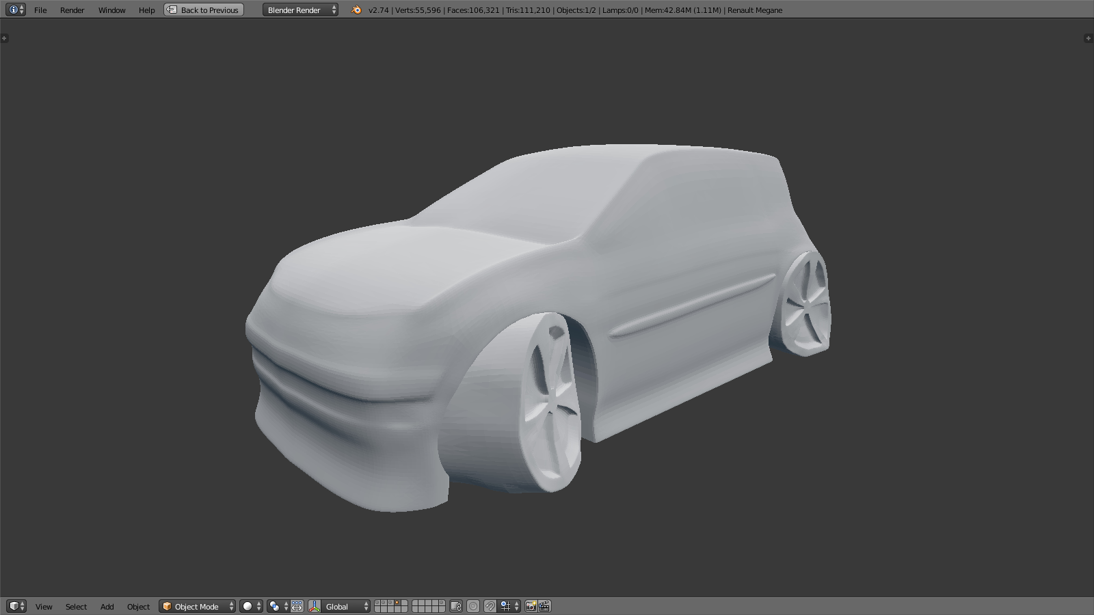The image size is (1094, 615).
Task: Click the Renault Megane object name
Action: (x=755, y=10)
